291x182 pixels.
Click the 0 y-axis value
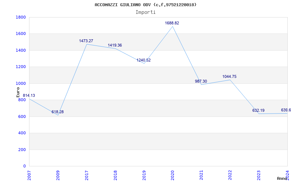click(24, 166)
